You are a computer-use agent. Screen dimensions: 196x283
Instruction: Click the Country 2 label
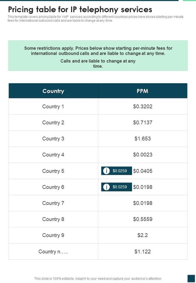click(53, 123)
